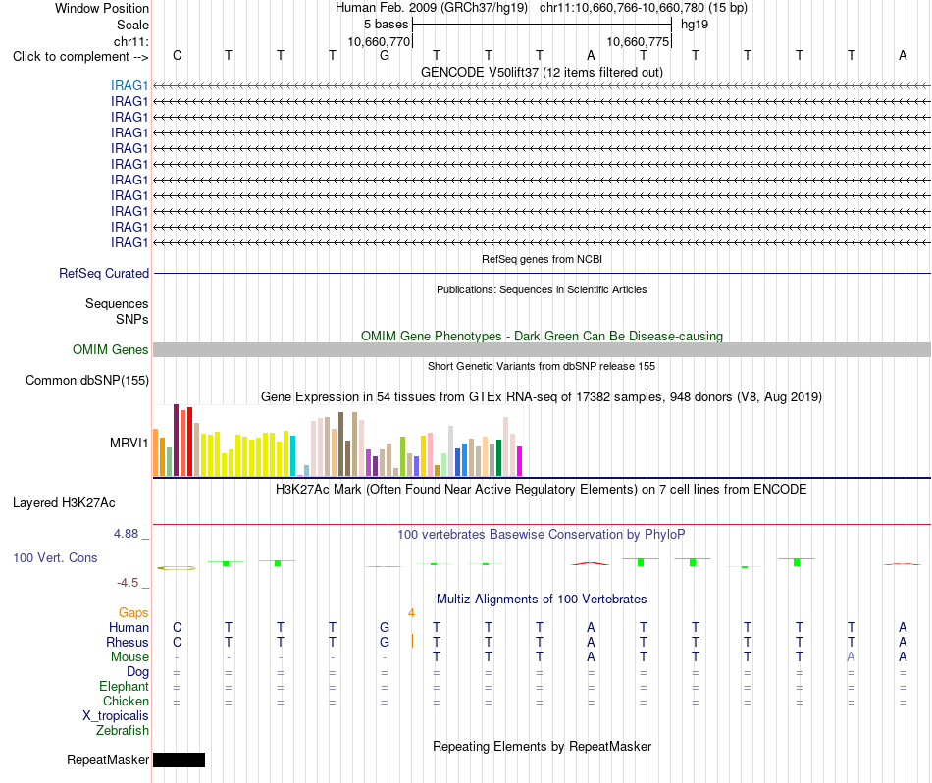This screenshot has width=932, height=783.
Task: Click the orange Gaps label
Action: click(133, 613)
